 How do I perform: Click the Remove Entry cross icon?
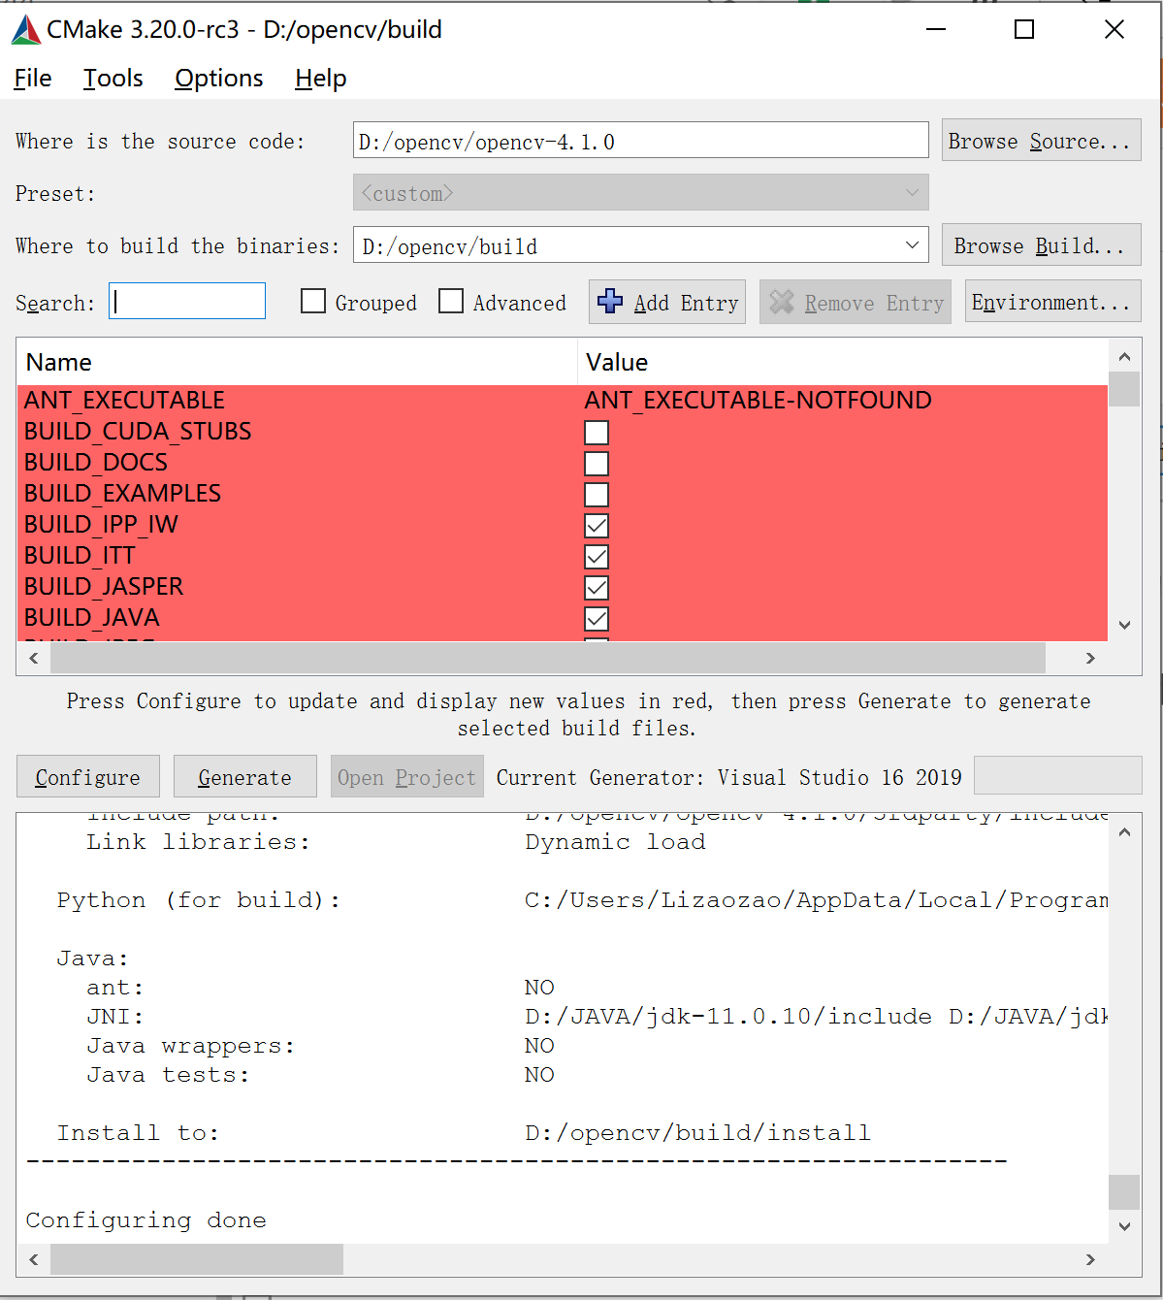coord(782,302)
